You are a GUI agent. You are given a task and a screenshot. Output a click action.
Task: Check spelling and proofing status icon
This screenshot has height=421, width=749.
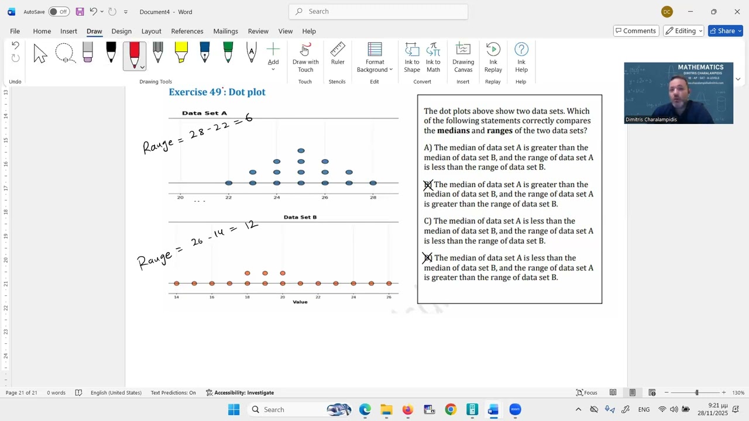point(78,392)
